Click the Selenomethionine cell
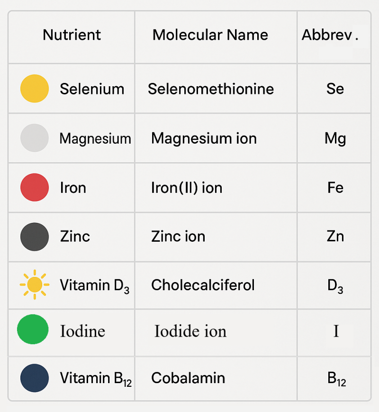The image size is (379, 412). tap(211, 89)
